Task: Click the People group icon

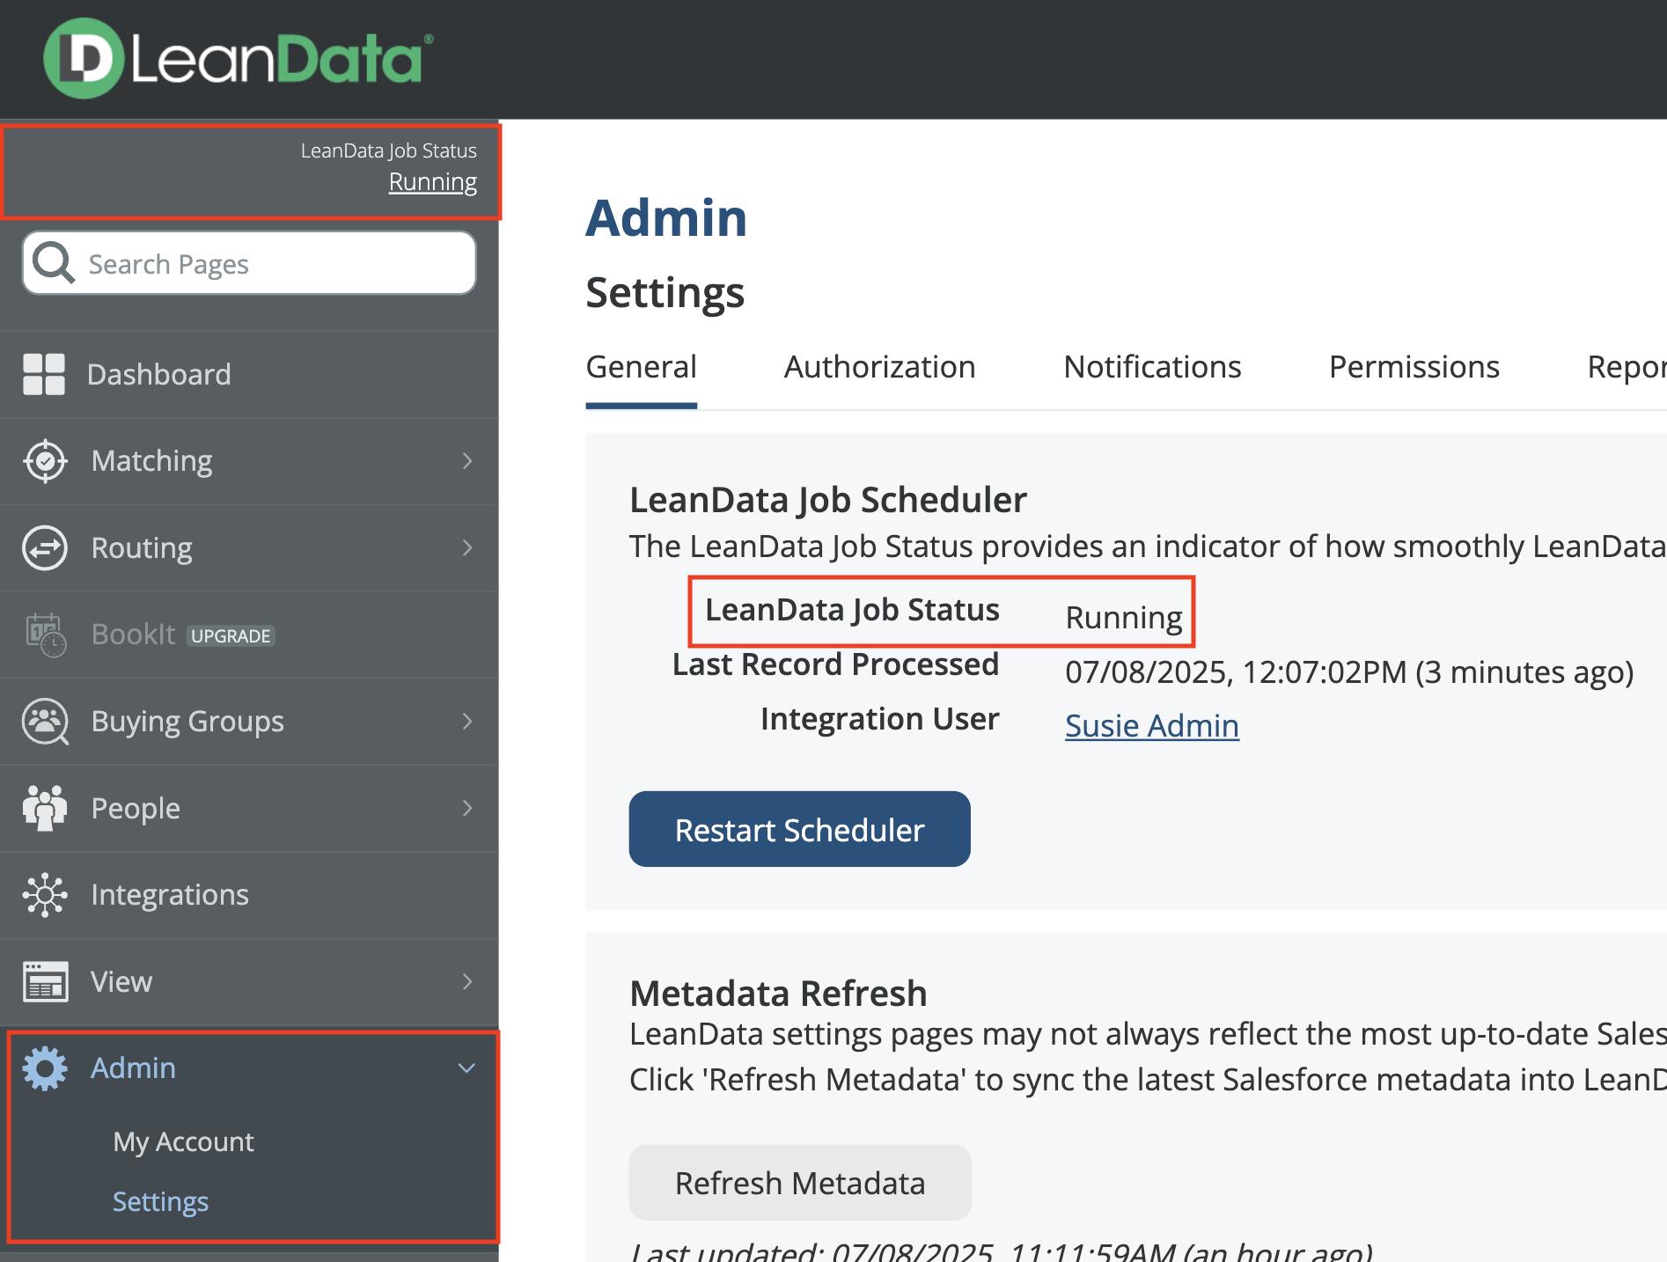Action: [x=45, y=808]
